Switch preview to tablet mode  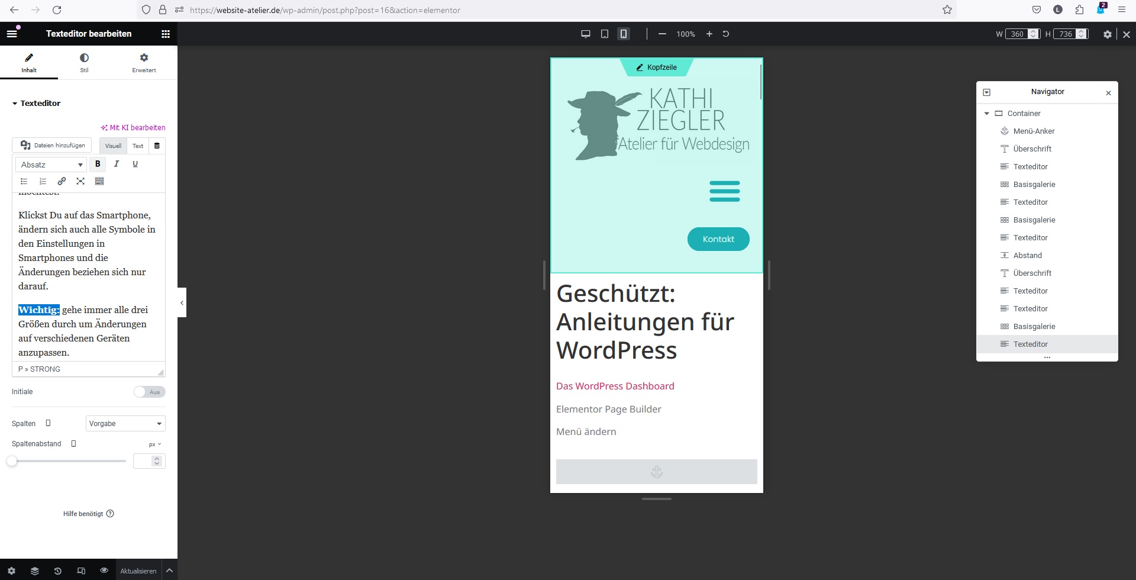tap(605, 34)
